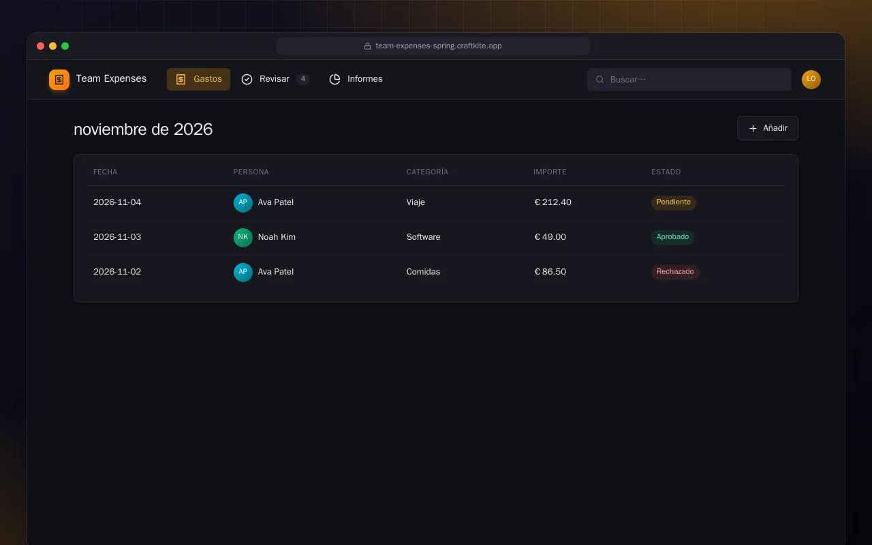Click the lock icon in address bar
Image resolution: width=872 pixels, height=545 pixels.
coord(367,46)
